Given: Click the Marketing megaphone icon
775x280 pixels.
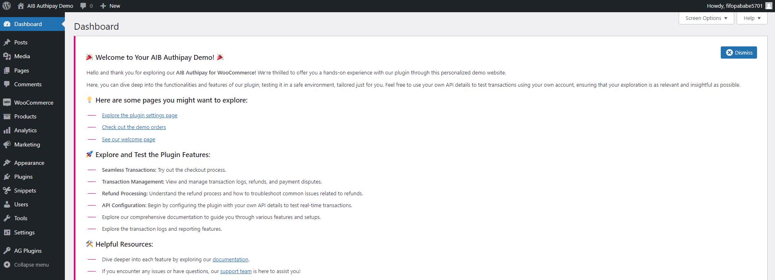Looking at the screenshot, I should point(7,144).
